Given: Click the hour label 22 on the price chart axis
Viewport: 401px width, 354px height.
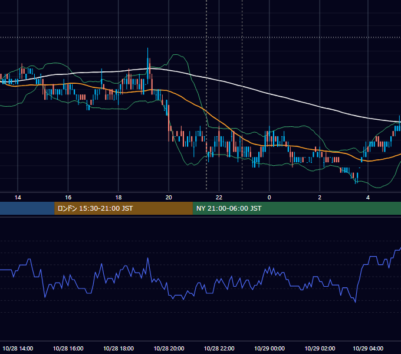Looking at the screenshot, I should point(219,198).
